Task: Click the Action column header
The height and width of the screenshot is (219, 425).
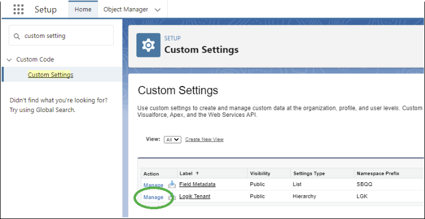Action: click(x=151, y=174)
